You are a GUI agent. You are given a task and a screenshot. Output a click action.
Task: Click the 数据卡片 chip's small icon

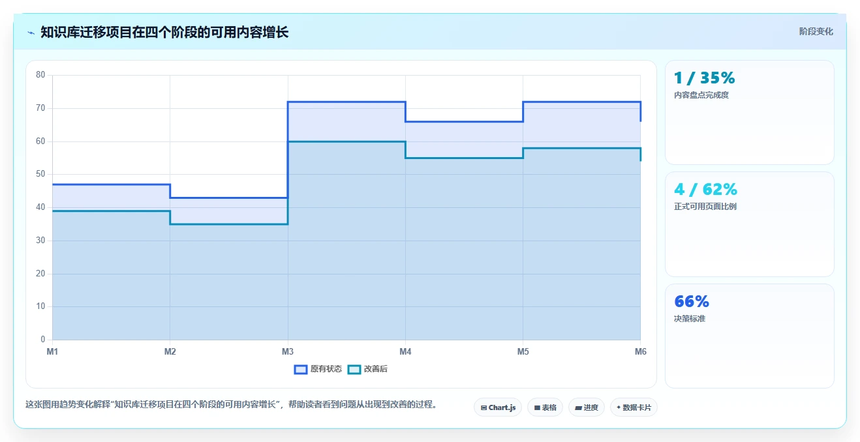(x=619, y=407)
